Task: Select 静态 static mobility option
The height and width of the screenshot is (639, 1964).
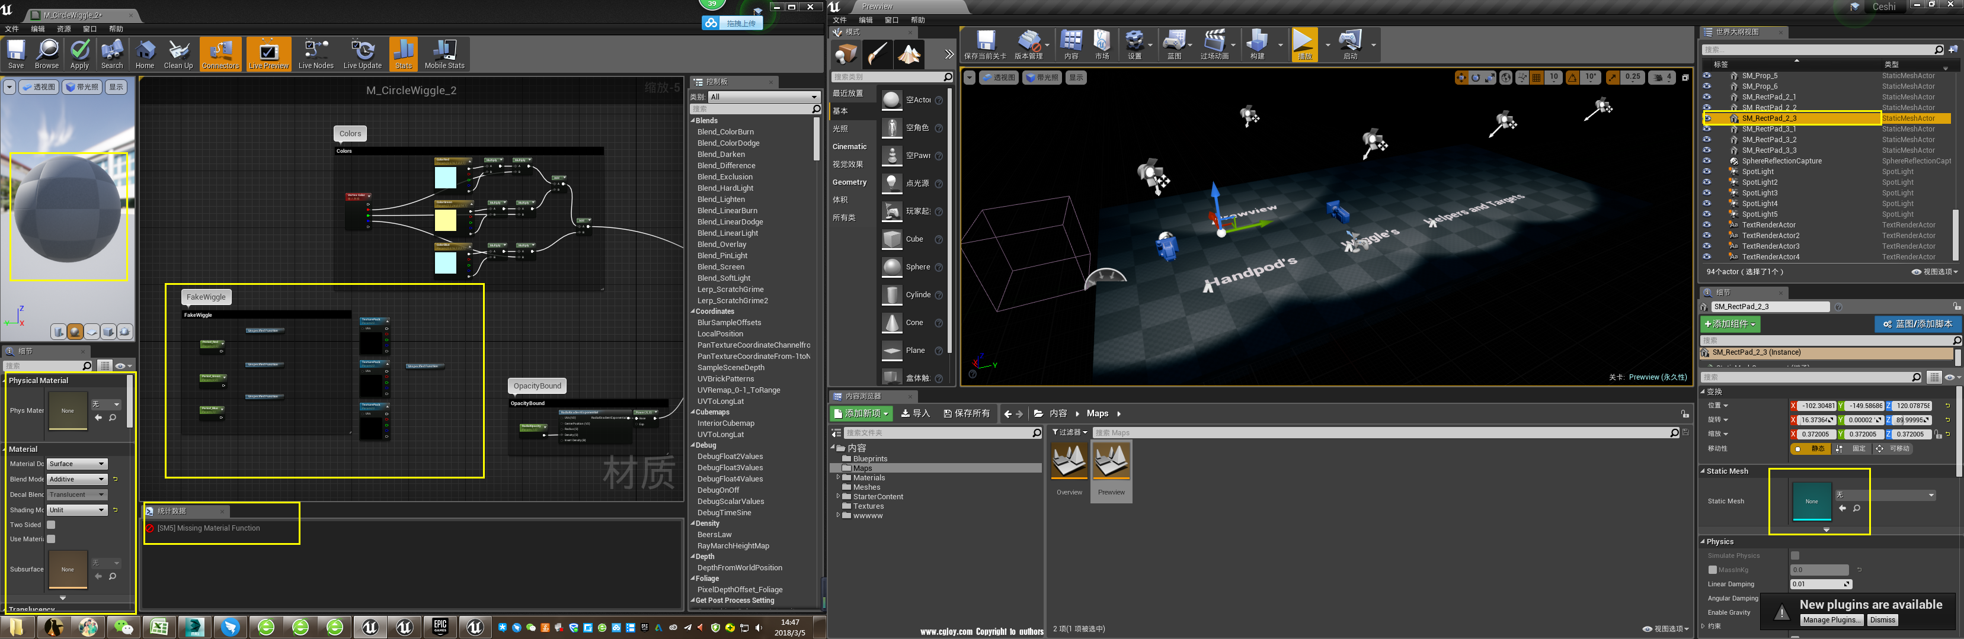Action: tap(1811, 448)
